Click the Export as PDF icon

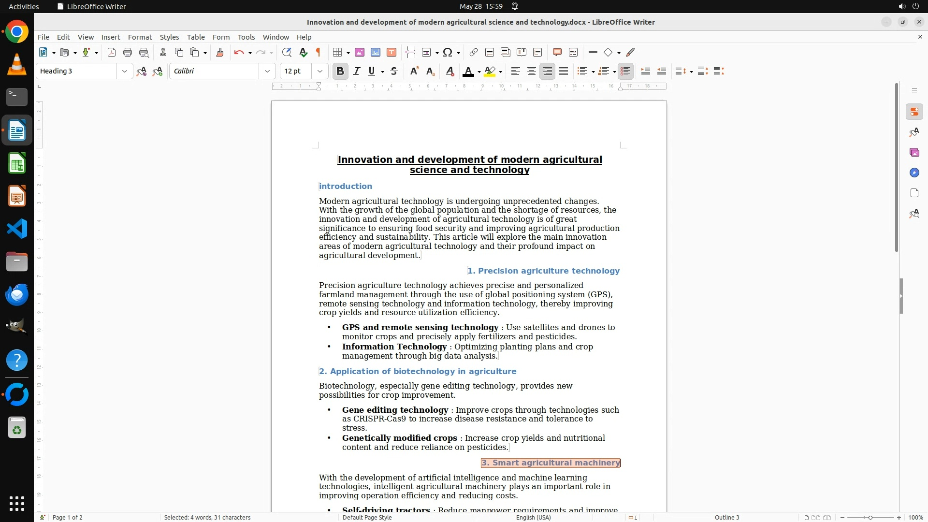pos(112,52)
